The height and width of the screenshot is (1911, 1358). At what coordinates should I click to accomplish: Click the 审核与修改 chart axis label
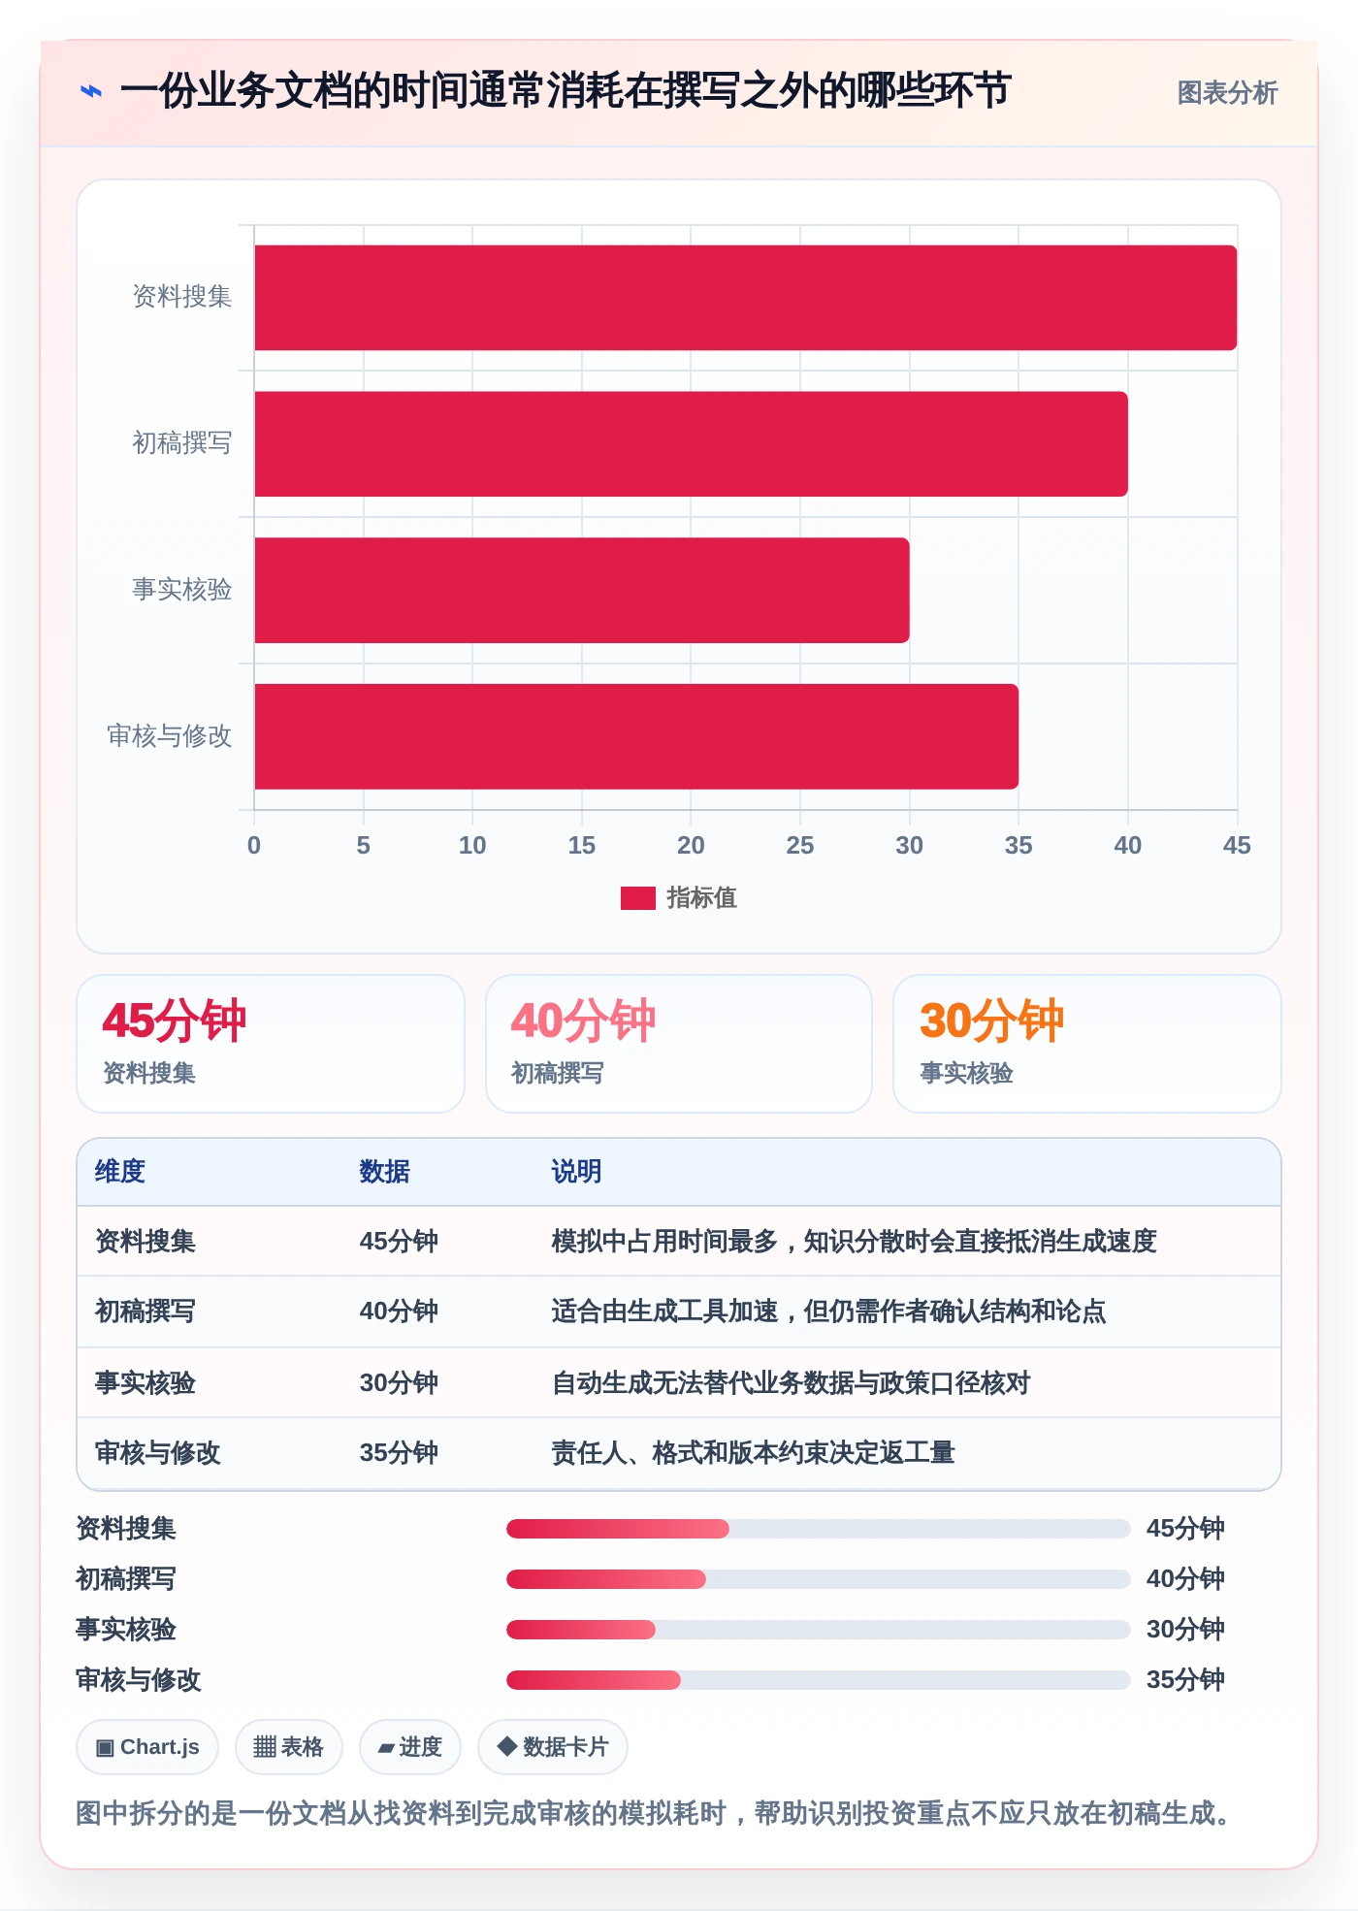[170, 736]
